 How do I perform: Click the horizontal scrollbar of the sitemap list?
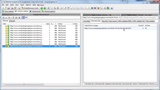pos(24,84)
